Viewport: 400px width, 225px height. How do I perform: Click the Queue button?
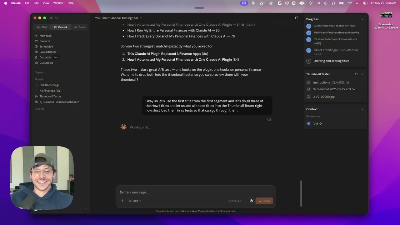click(264, 201)
